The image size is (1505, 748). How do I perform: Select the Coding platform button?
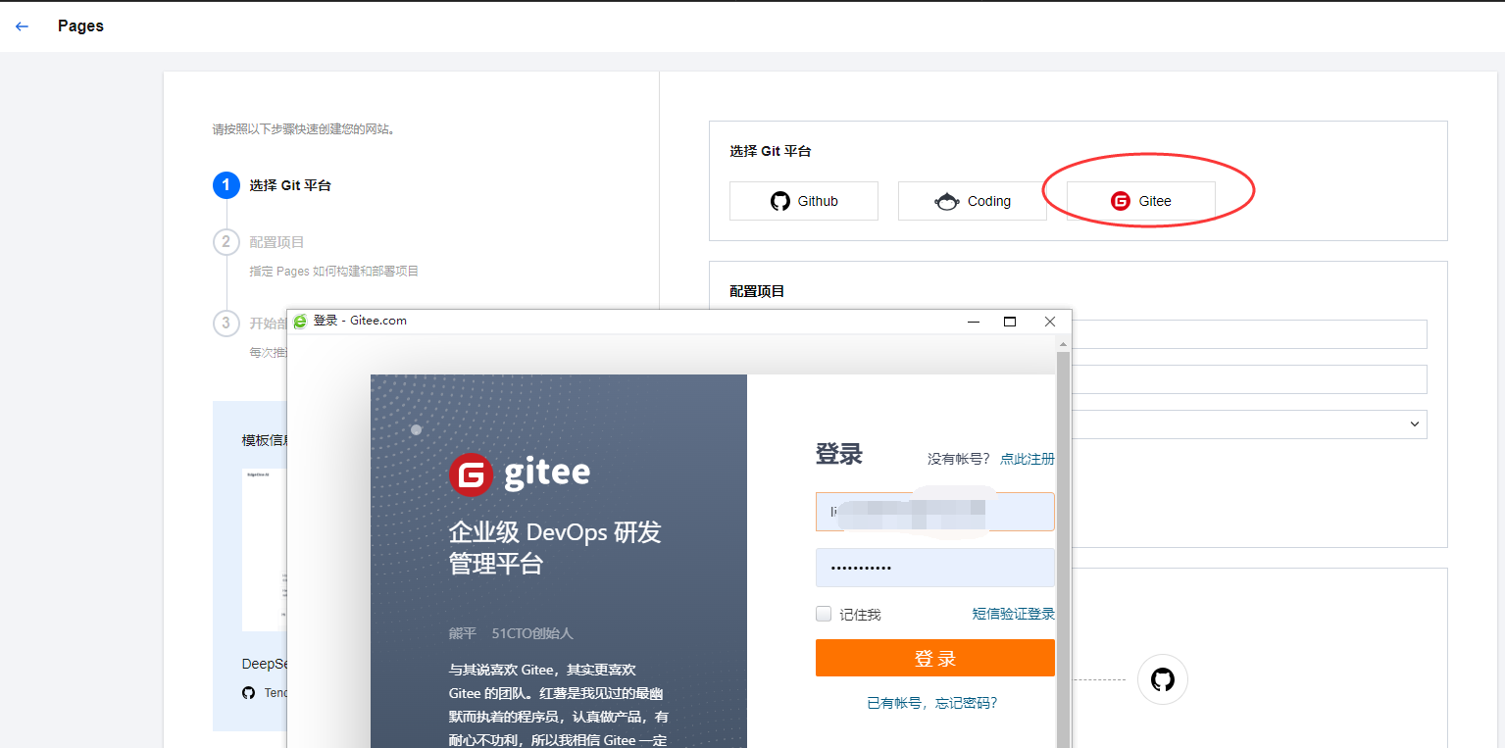[x=973, y=201]
